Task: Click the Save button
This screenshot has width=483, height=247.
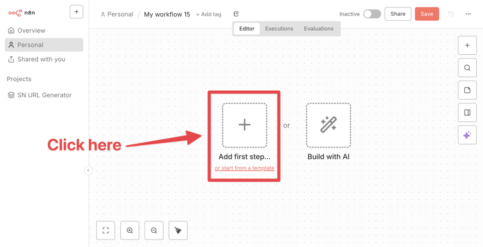Action: click(x=427, y=14)
